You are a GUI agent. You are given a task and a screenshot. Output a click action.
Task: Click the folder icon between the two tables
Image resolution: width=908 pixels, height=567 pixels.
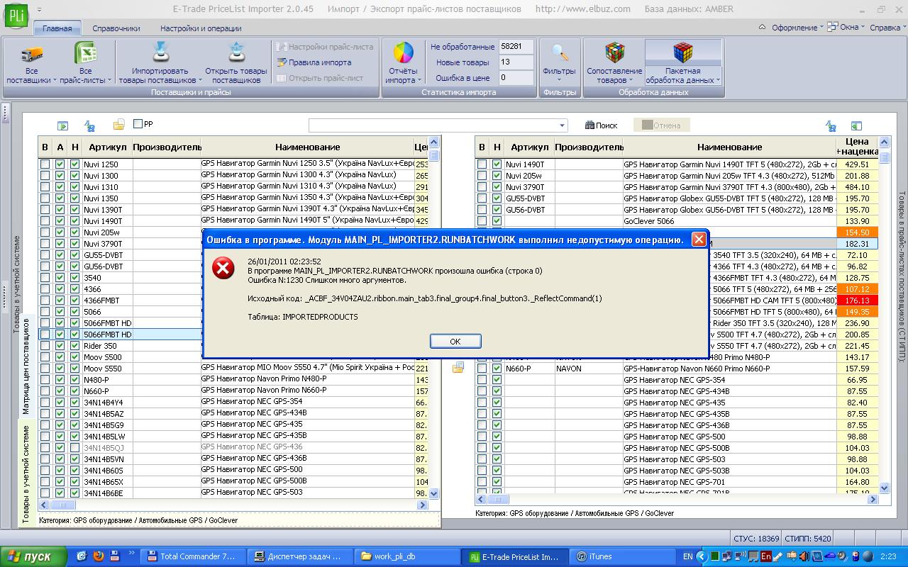pyautogui.click(x=458, y=367)
